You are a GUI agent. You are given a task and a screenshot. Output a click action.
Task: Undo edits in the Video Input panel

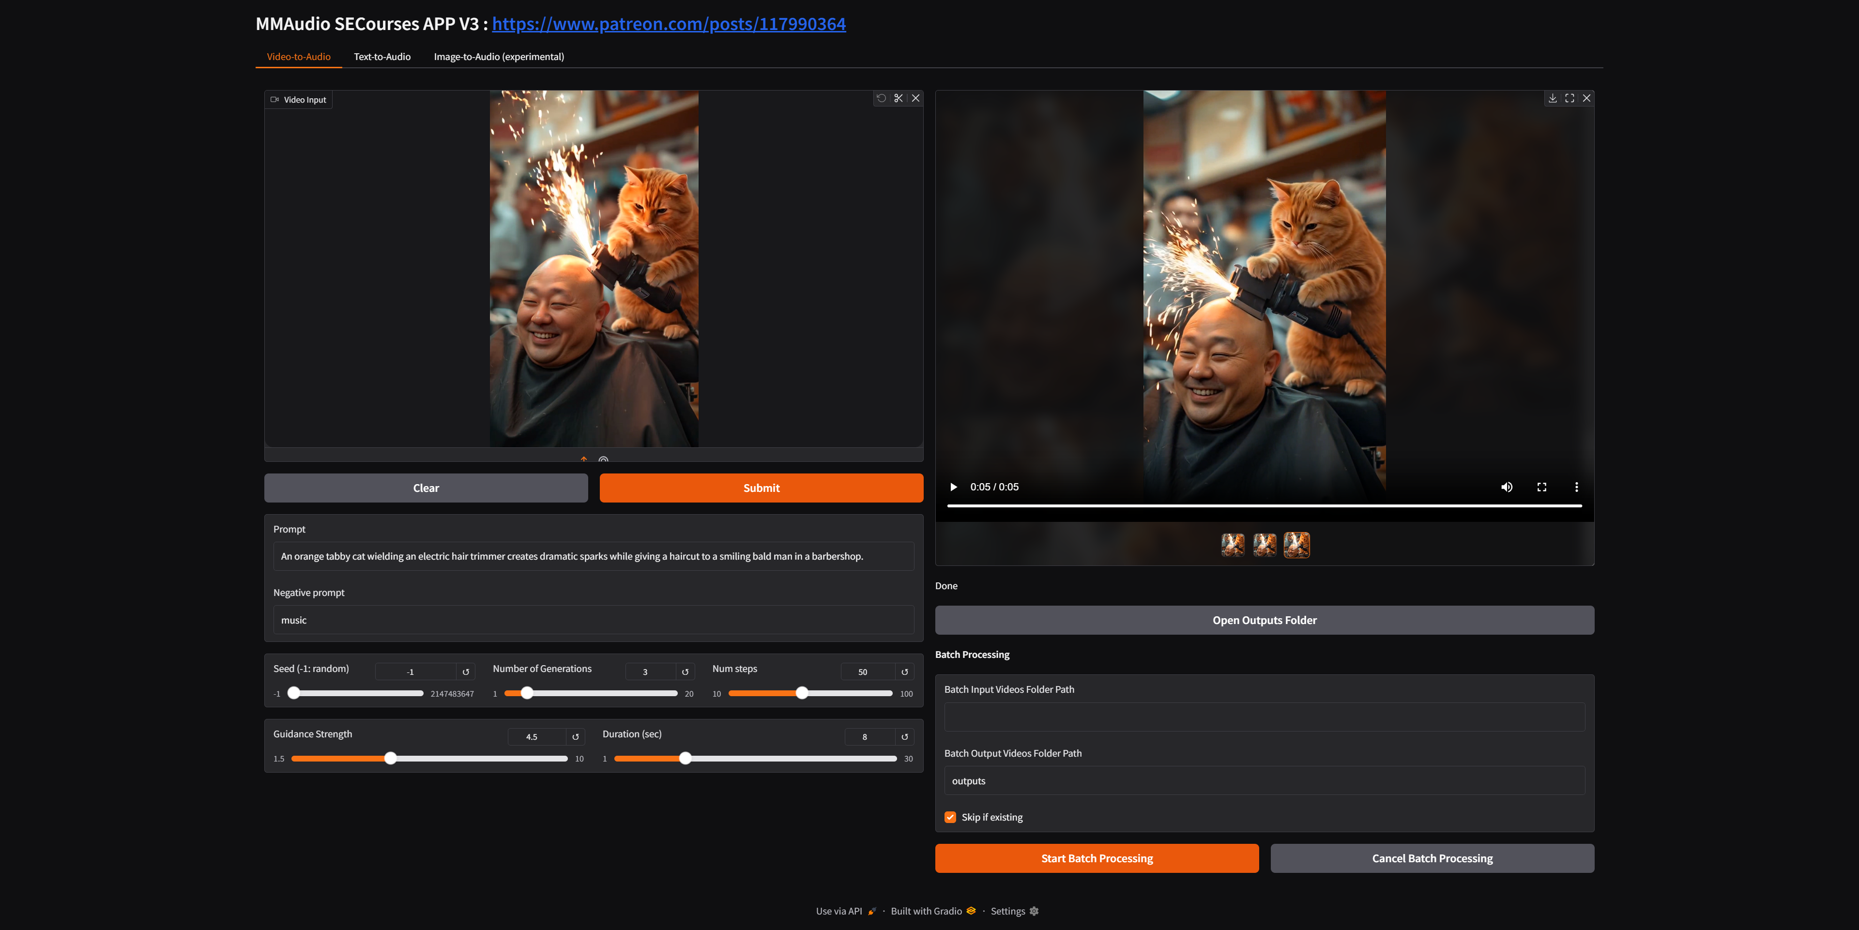pyautogui.click(x=881, y=99)
